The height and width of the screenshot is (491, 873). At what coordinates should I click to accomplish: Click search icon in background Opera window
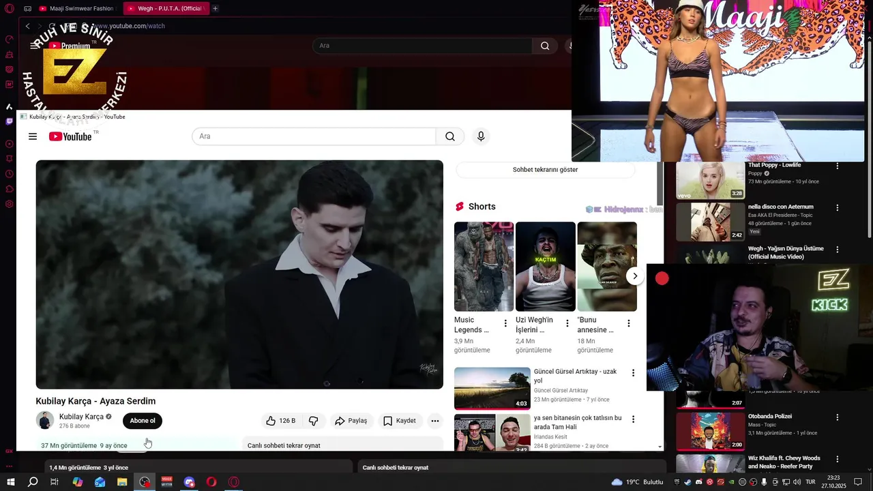pos(545,46)
